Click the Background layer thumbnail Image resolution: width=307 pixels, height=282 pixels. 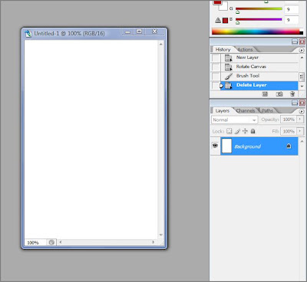pyautogui.click(x=226, y=146)
